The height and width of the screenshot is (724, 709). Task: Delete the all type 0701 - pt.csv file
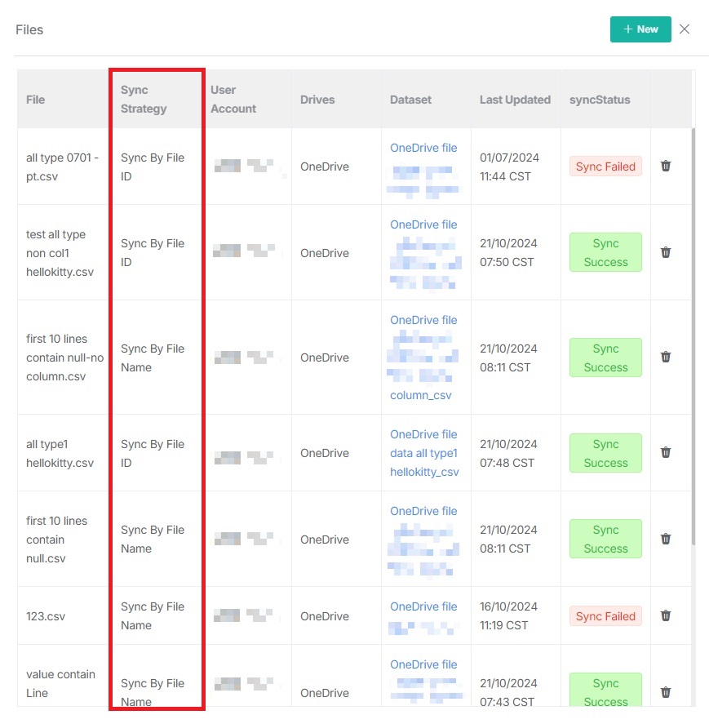666,167
